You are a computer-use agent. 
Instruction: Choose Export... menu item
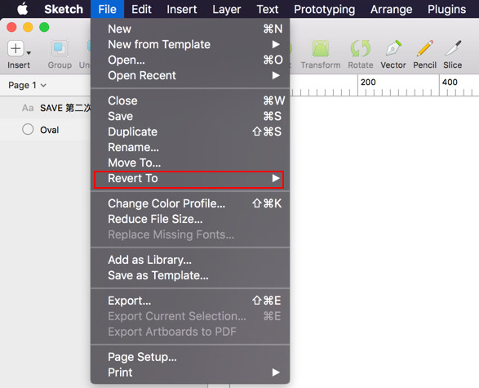pyautogui.click(x=190, y=301)
